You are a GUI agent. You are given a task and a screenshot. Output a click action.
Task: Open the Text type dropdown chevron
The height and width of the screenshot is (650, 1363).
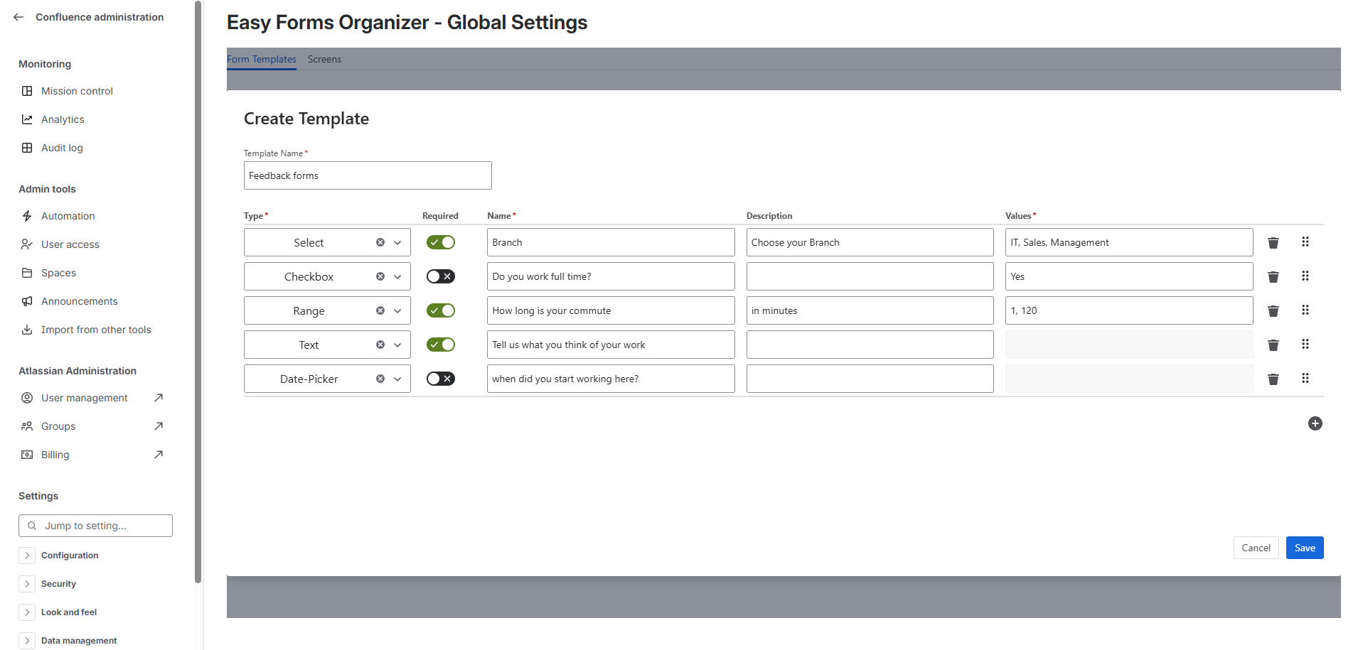397,345
